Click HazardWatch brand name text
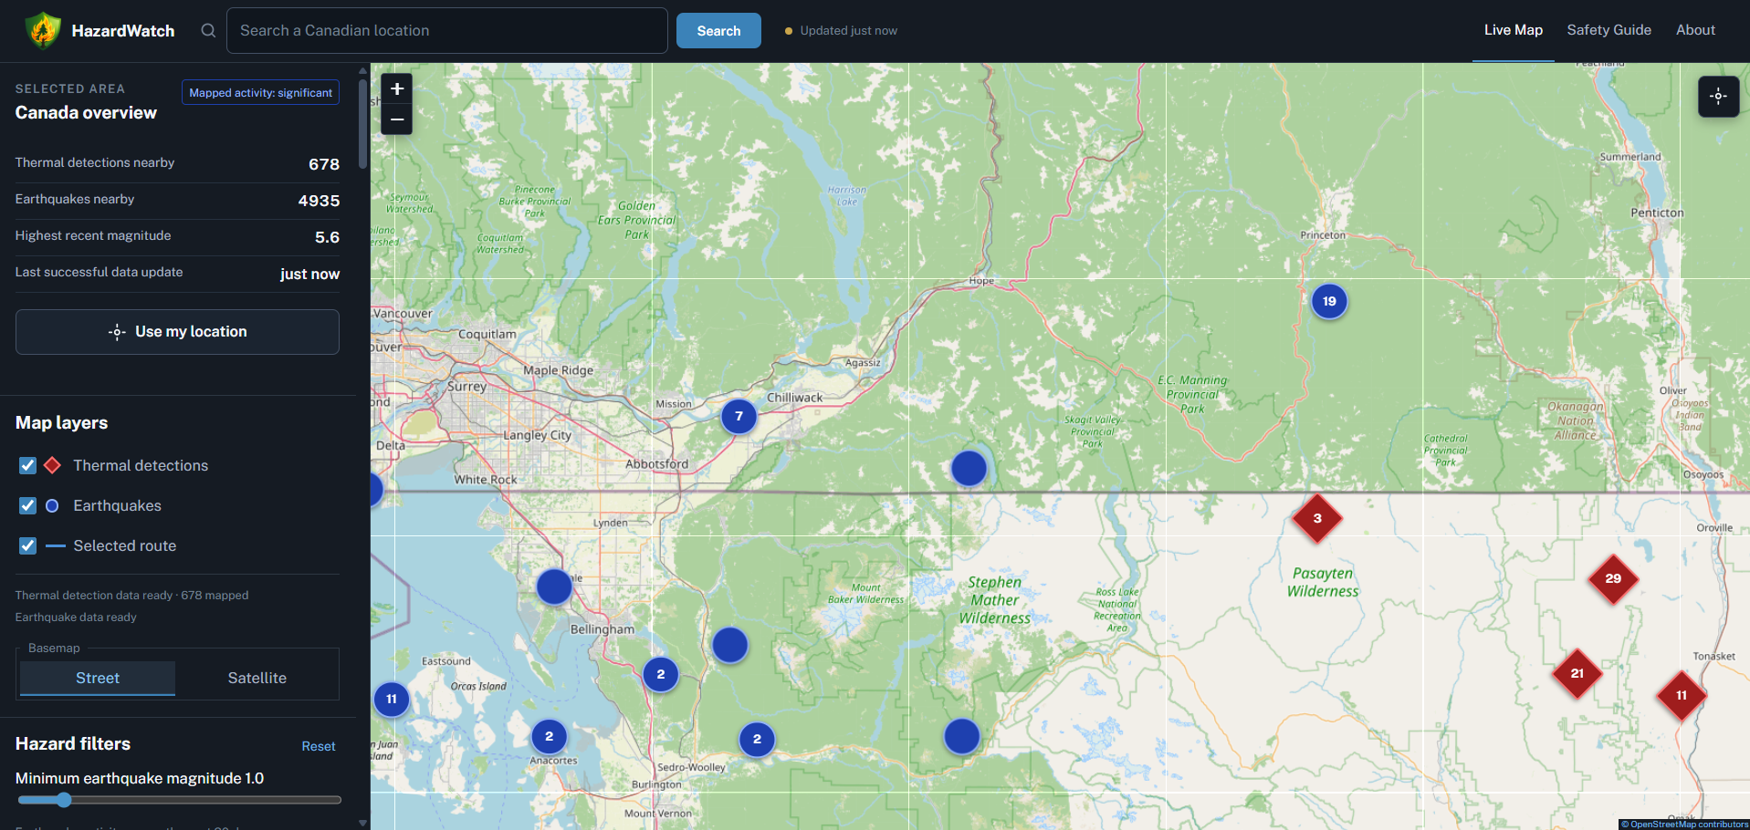 (123, 31)
